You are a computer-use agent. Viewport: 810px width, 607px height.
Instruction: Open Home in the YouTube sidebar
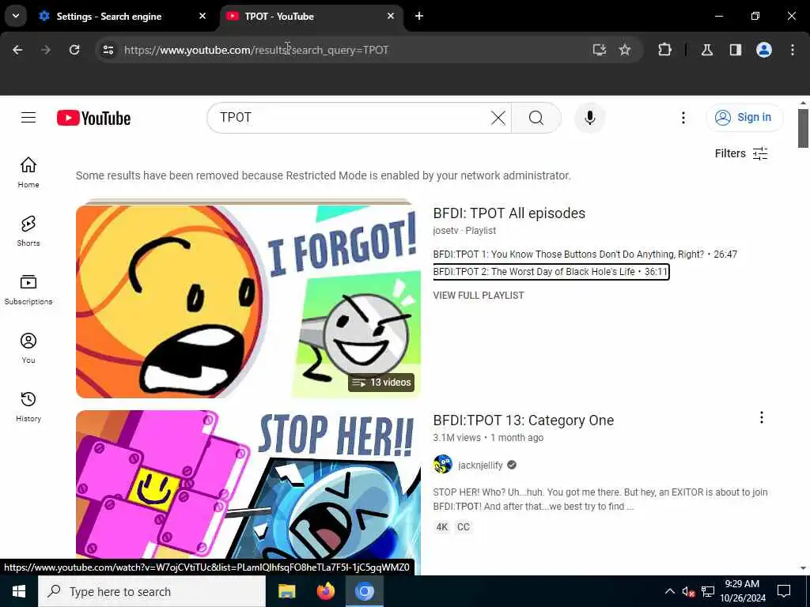pos(28,172)
